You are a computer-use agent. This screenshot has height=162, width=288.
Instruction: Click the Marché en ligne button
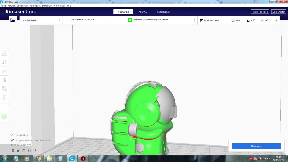[x=260, y=12]
